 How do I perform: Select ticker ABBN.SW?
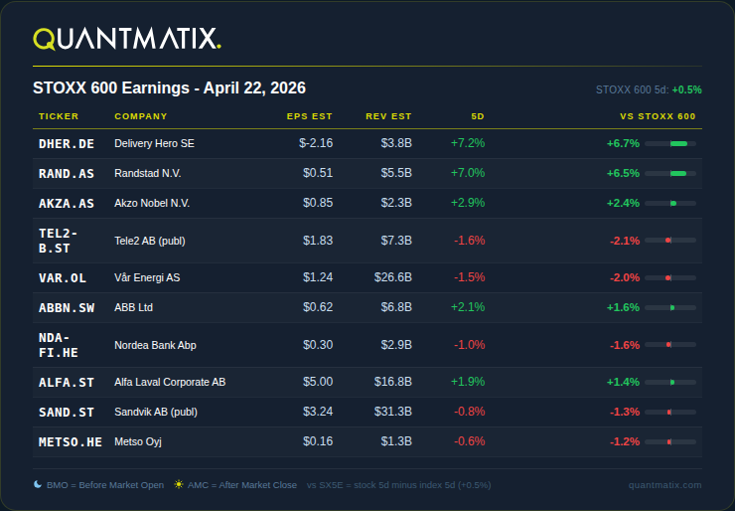(x=67, y=308)
